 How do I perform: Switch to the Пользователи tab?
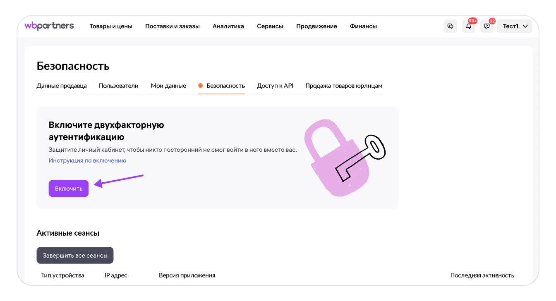(x=119, y=86)
